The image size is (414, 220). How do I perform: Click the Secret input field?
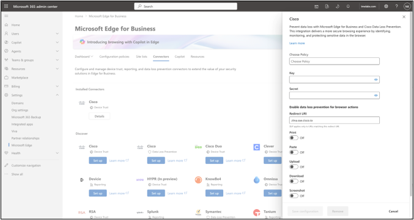coord(334,95)
